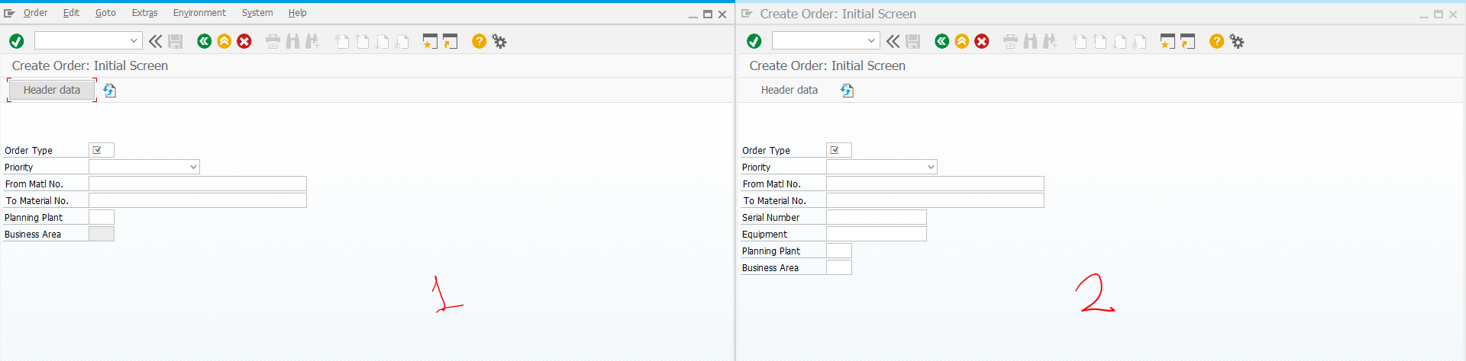Open Help question mark in right window
This screenshot has width=1466, height=361.
coord(1216,41)
